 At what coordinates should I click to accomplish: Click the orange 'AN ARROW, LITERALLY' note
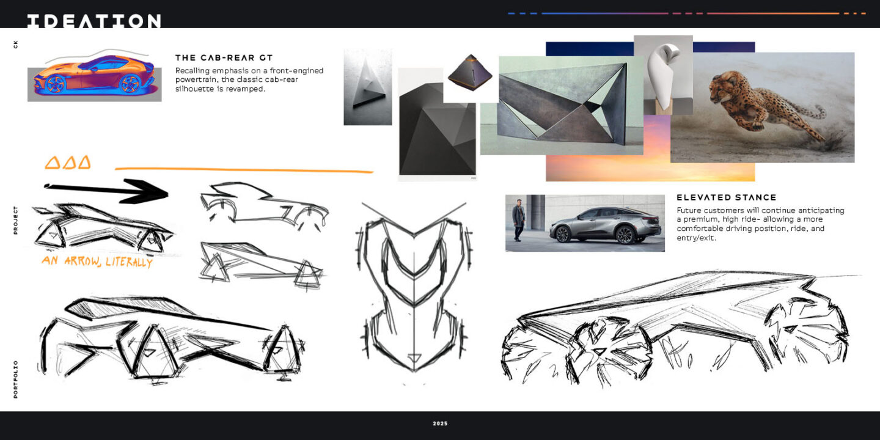(x=97, y=261)
